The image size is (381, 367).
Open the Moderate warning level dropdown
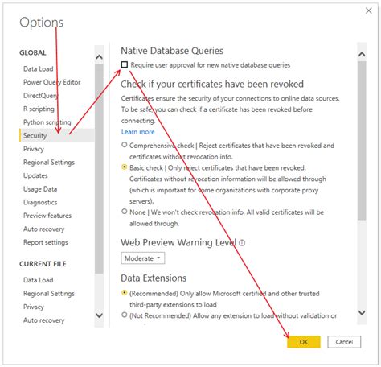click(143, 258)
